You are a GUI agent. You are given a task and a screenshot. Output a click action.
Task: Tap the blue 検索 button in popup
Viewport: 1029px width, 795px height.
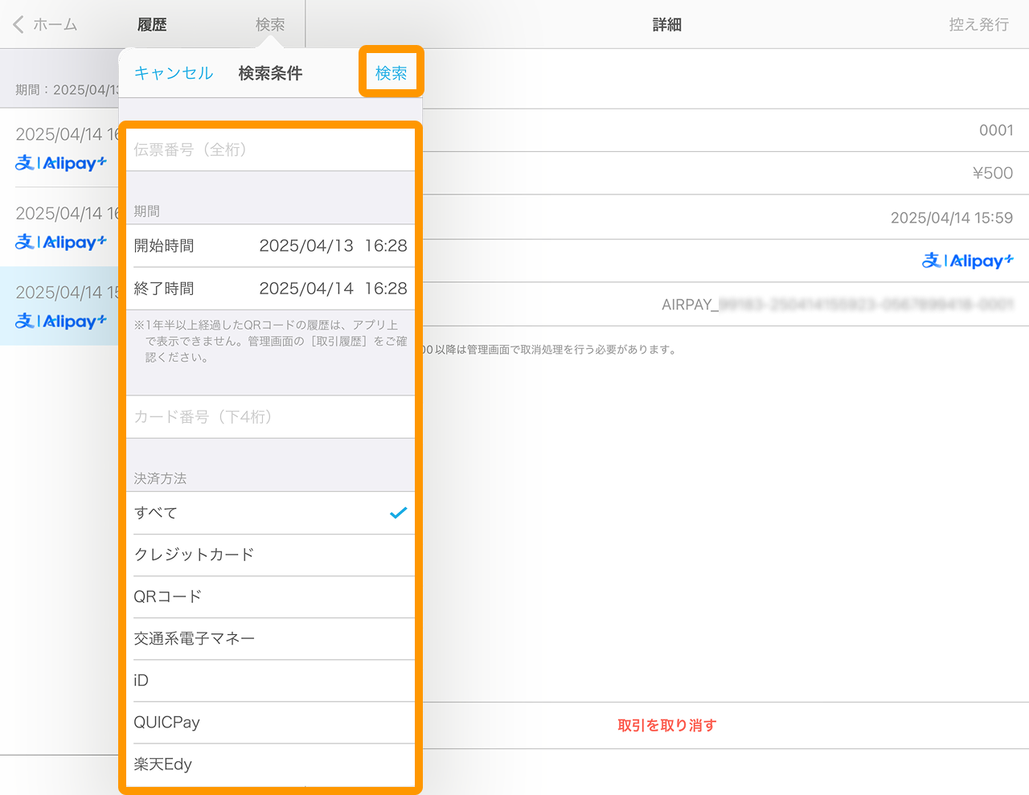point(391,73)
